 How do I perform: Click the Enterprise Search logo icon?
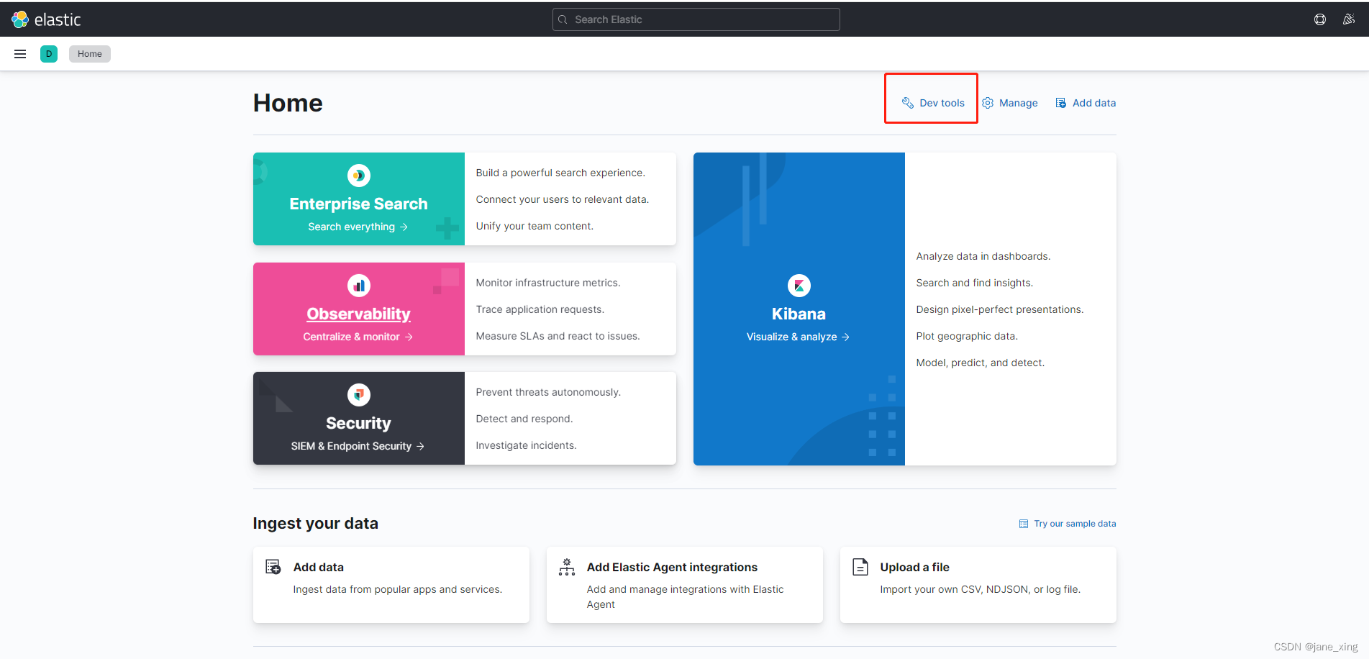[359, 176]
